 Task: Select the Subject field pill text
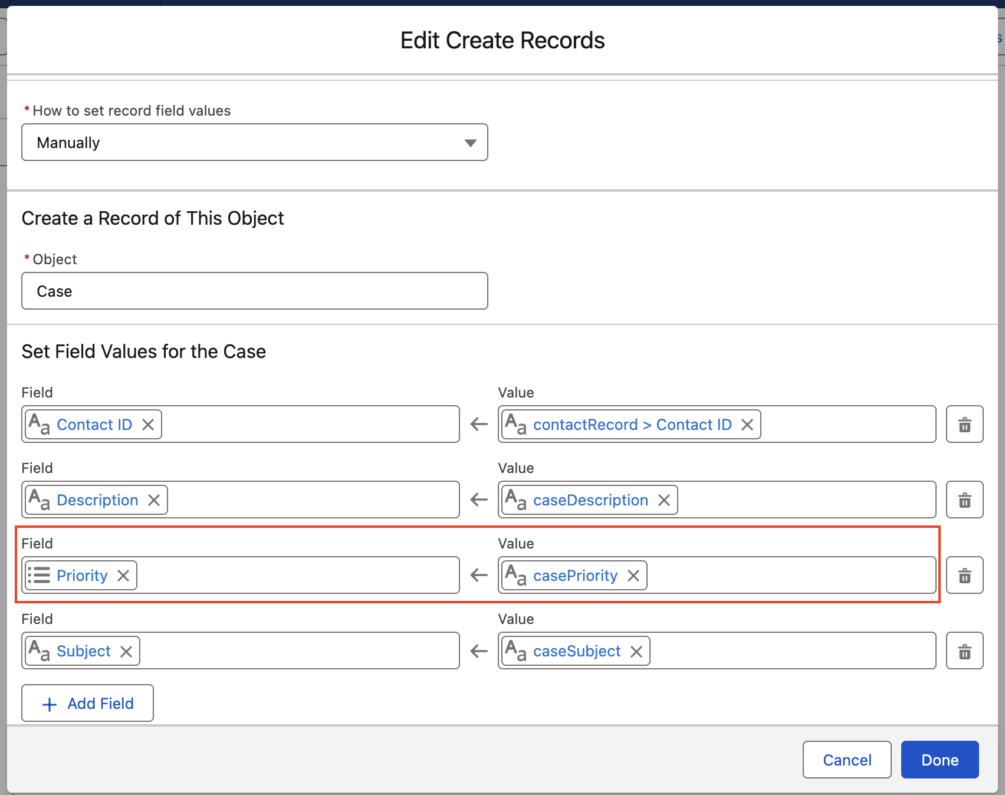tap(84, 651)
